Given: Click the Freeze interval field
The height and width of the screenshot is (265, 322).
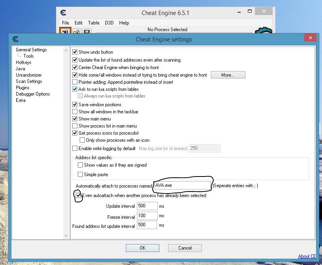Looking at the screenshot, I should coord(147,216).
